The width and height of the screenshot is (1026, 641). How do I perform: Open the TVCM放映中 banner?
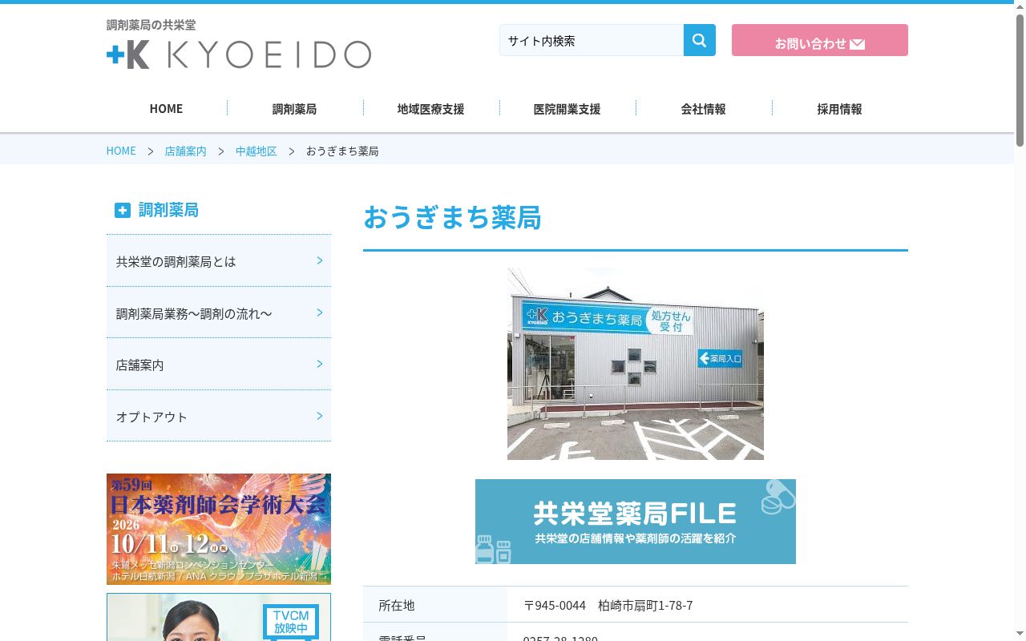pos(219,617)
